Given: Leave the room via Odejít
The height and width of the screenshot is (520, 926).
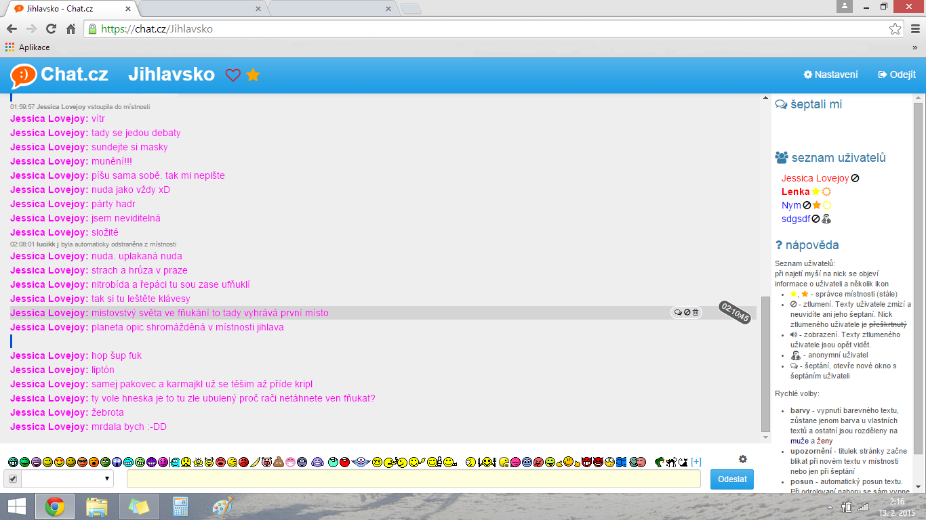Looking at the screenshot, I should tap(897, 74).
